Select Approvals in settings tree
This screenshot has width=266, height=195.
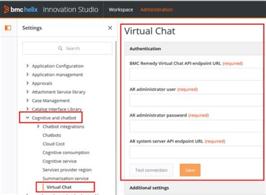pyautogui.click(x=42, y=83)
